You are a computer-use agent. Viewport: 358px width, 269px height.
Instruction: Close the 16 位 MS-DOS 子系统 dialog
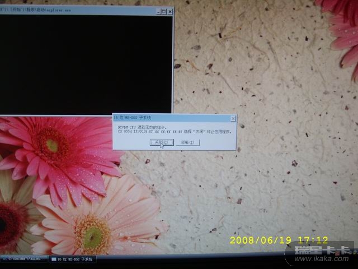pos(233,118)
